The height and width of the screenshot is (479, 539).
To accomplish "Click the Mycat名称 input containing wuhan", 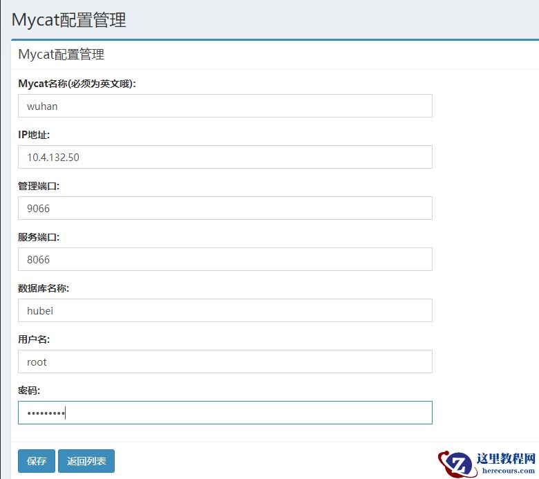I will click(x=225, y=106).
